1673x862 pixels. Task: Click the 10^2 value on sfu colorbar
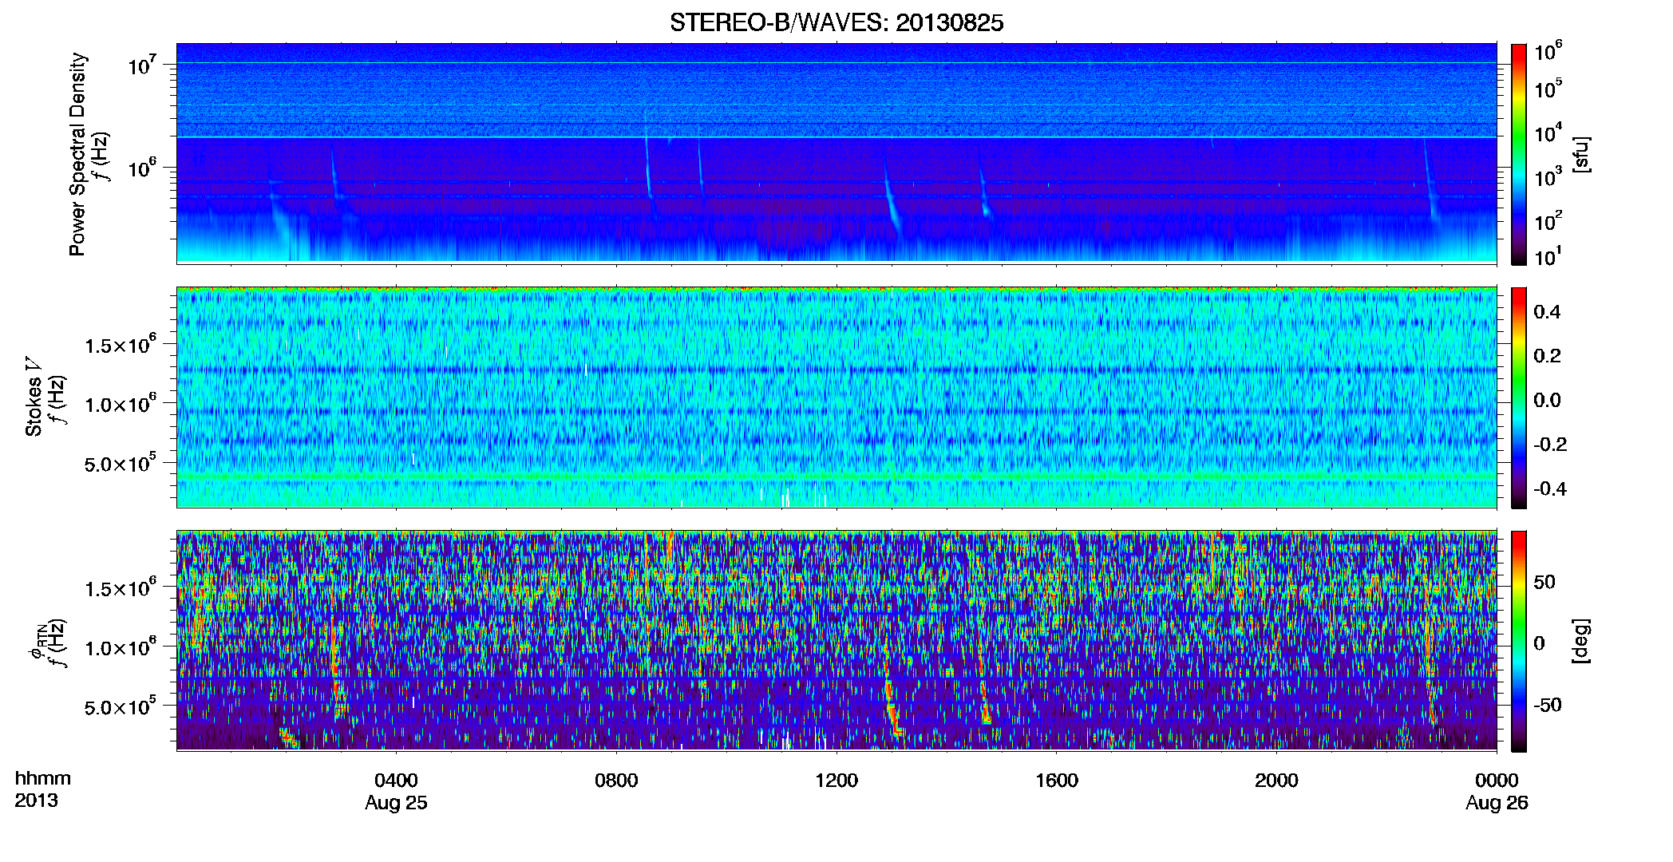(x=1548, y=220)
